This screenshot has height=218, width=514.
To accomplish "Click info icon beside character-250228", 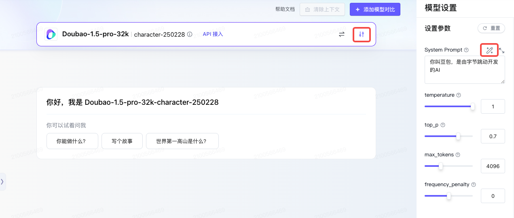I will point(190,34).
